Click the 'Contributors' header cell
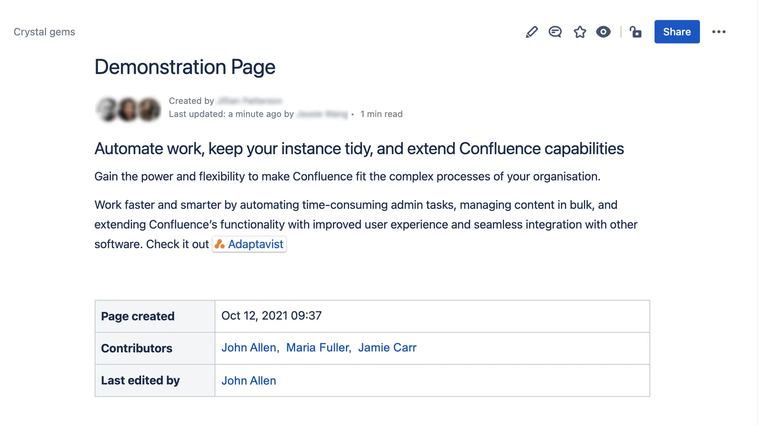758x426 pixels. pyautogui.click(x=155, y=348)
